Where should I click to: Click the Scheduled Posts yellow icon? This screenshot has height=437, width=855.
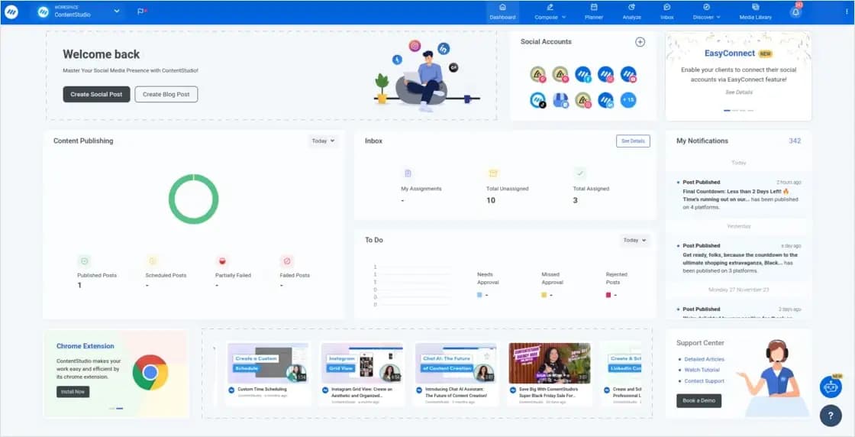pyautogui.click(x=152, y=261)
